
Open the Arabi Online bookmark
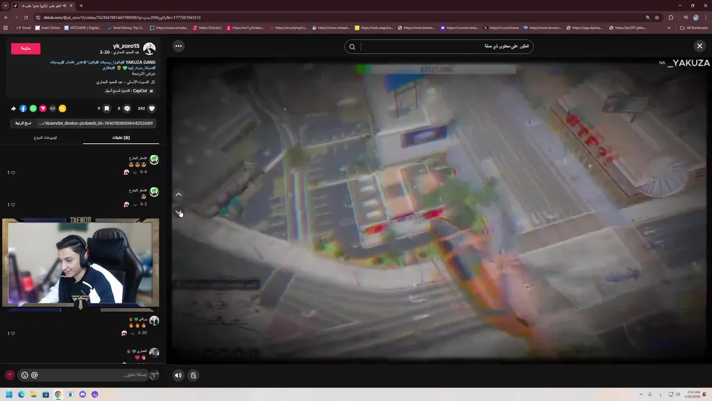coord(47,27)
